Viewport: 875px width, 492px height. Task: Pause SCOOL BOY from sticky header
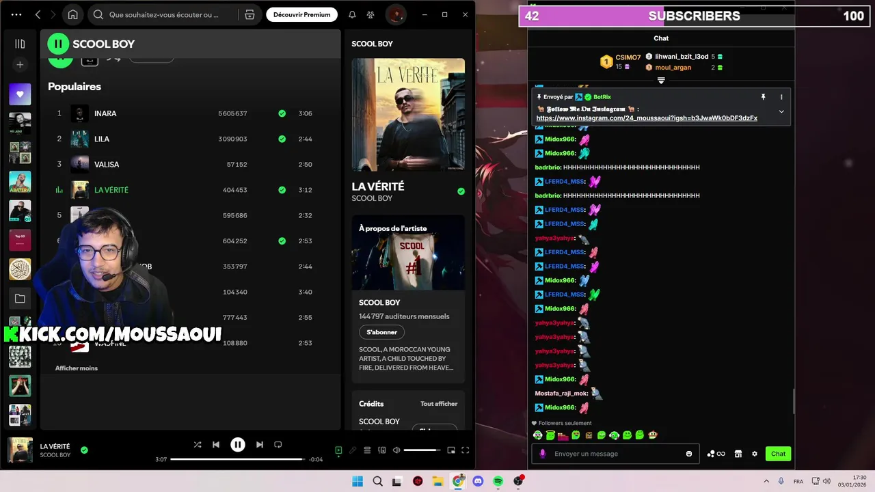coord(58,44)
